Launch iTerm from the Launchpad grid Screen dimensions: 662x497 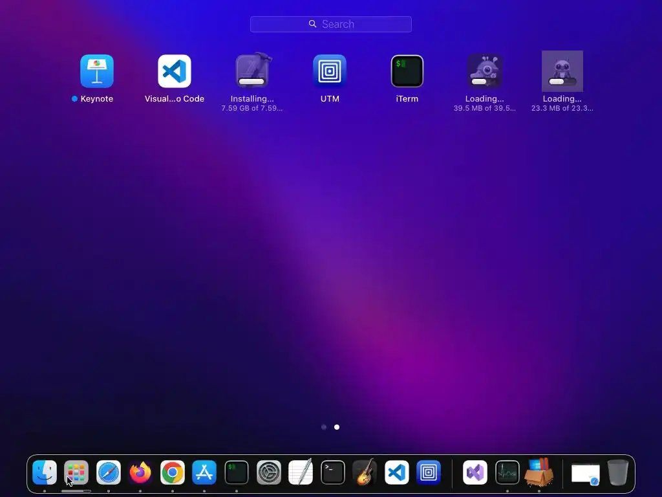point(407,71)
